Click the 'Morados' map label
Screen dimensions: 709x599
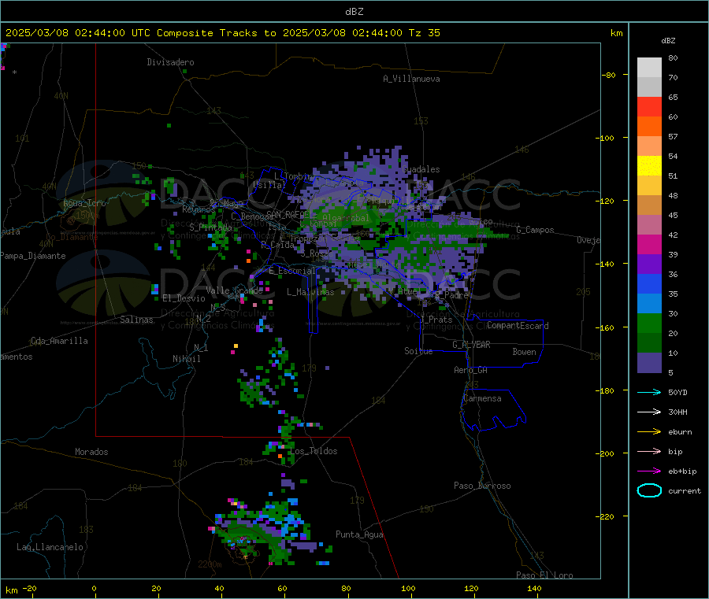point(91,452)
